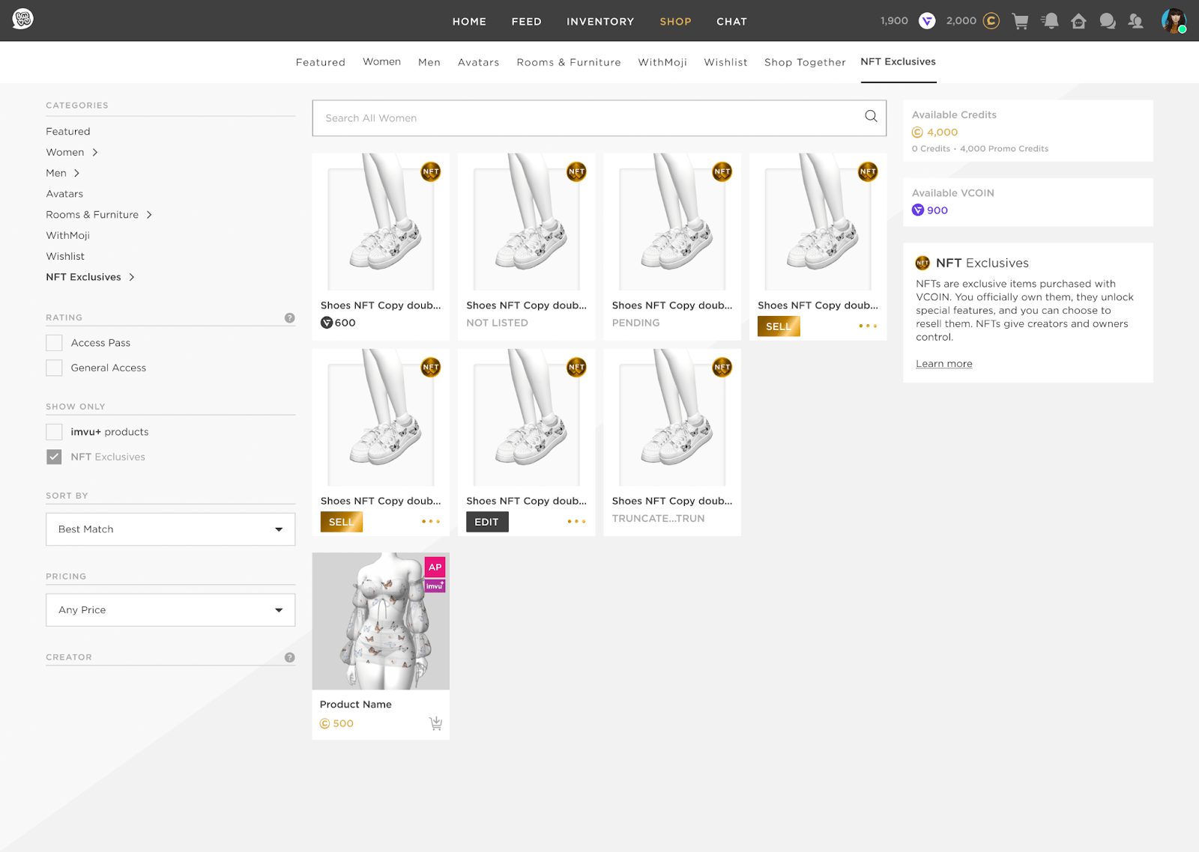The height and width of the screenshot is (852, 1199).
Task: Open the Best Match sort dropdown
Action: (x=170, y=529)
